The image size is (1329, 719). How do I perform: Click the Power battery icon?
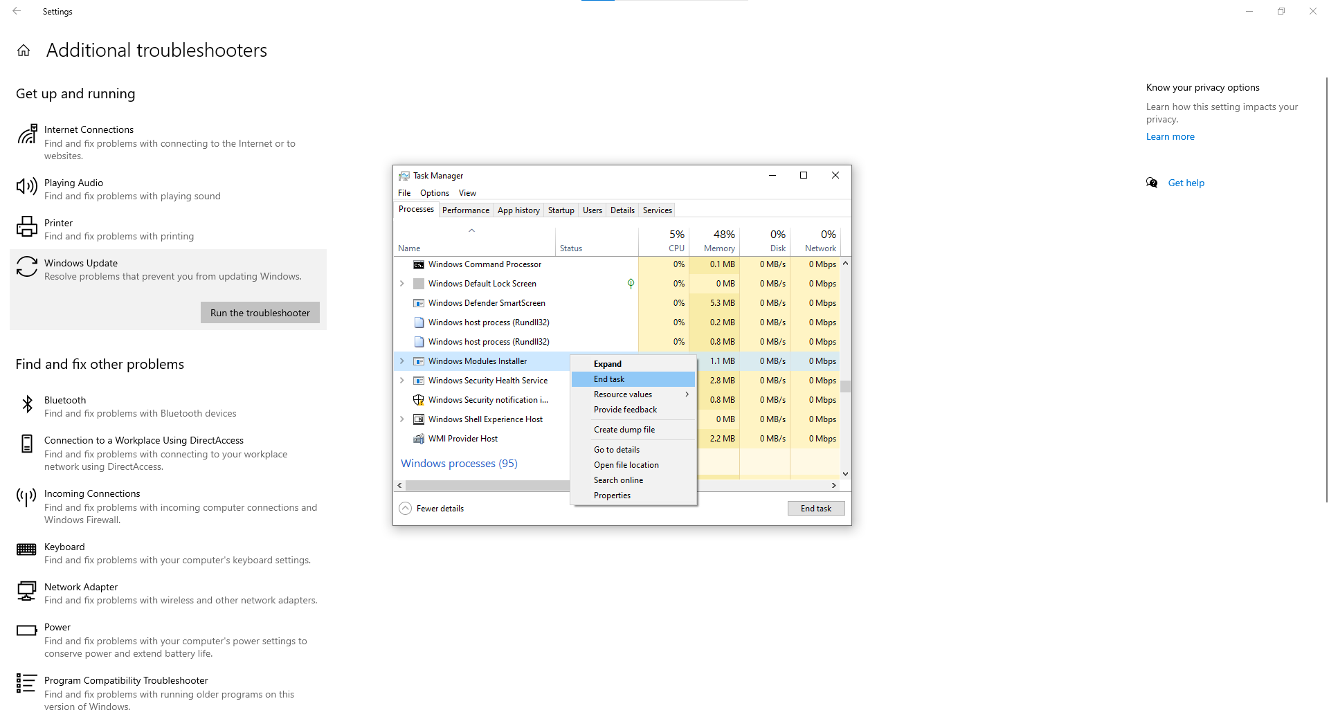click(27, 630)
